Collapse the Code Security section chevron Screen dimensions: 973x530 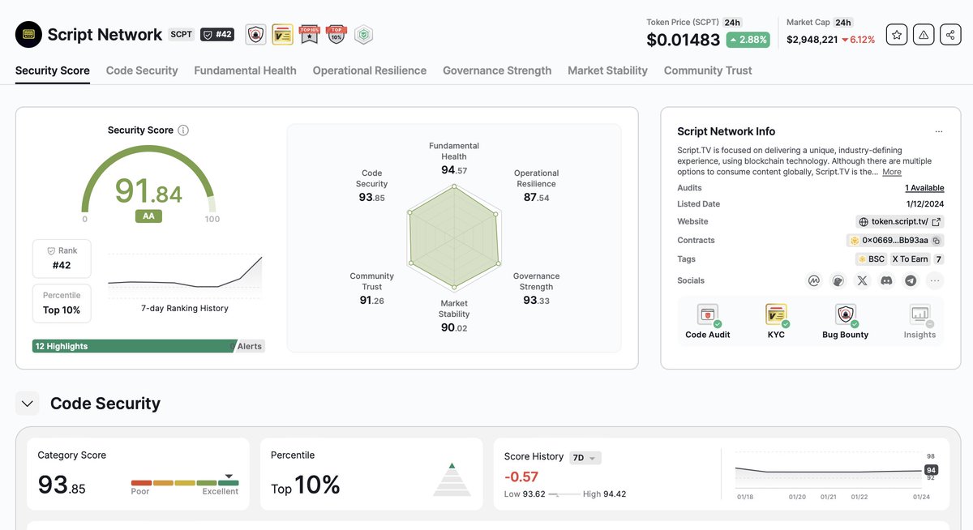click(27, 403)
